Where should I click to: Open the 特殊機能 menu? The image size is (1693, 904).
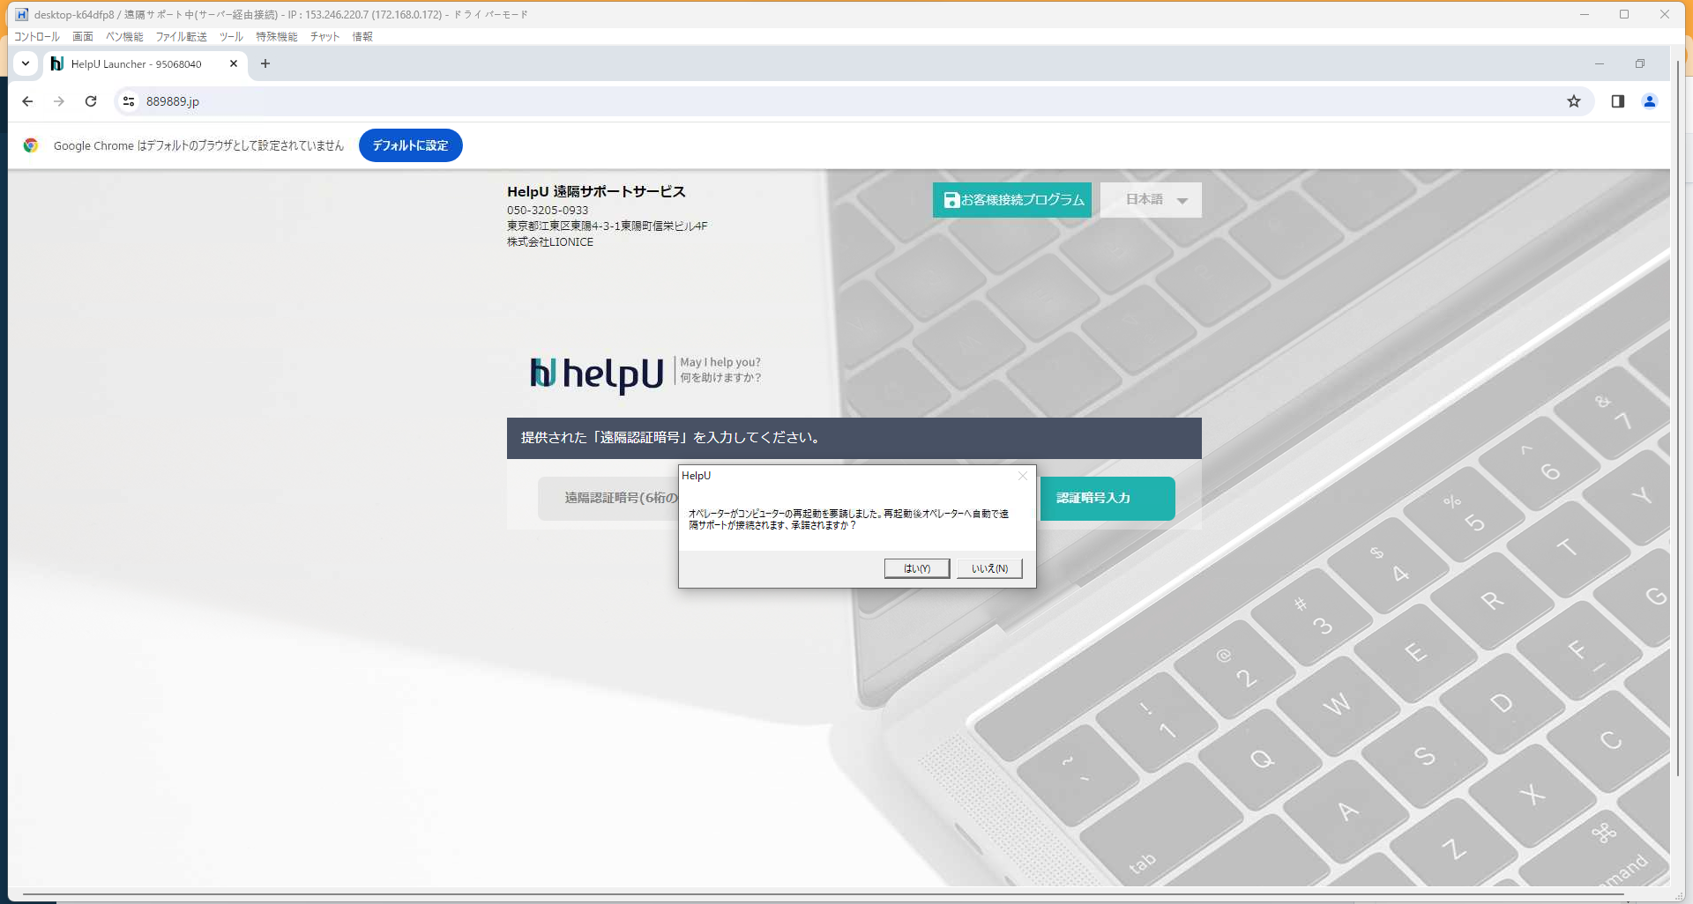[x=276, y=37]
